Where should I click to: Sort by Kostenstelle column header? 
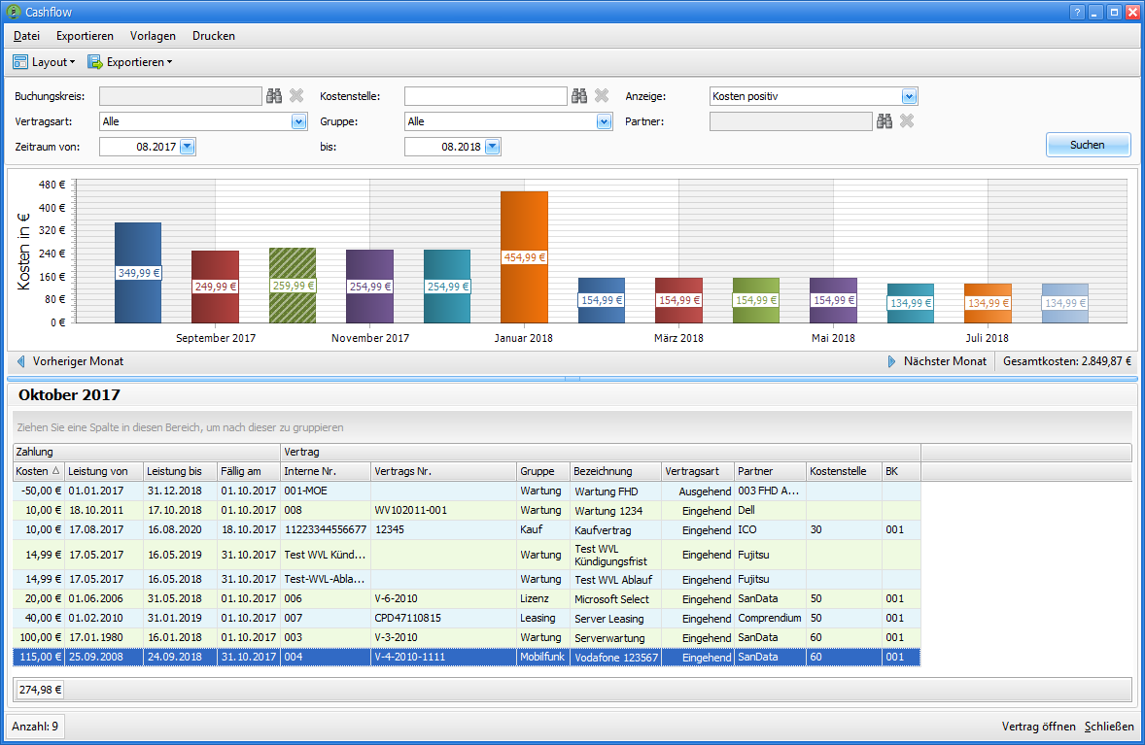coord(844,471)
